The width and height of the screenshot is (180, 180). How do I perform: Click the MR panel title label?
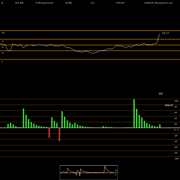coord(161,94)
